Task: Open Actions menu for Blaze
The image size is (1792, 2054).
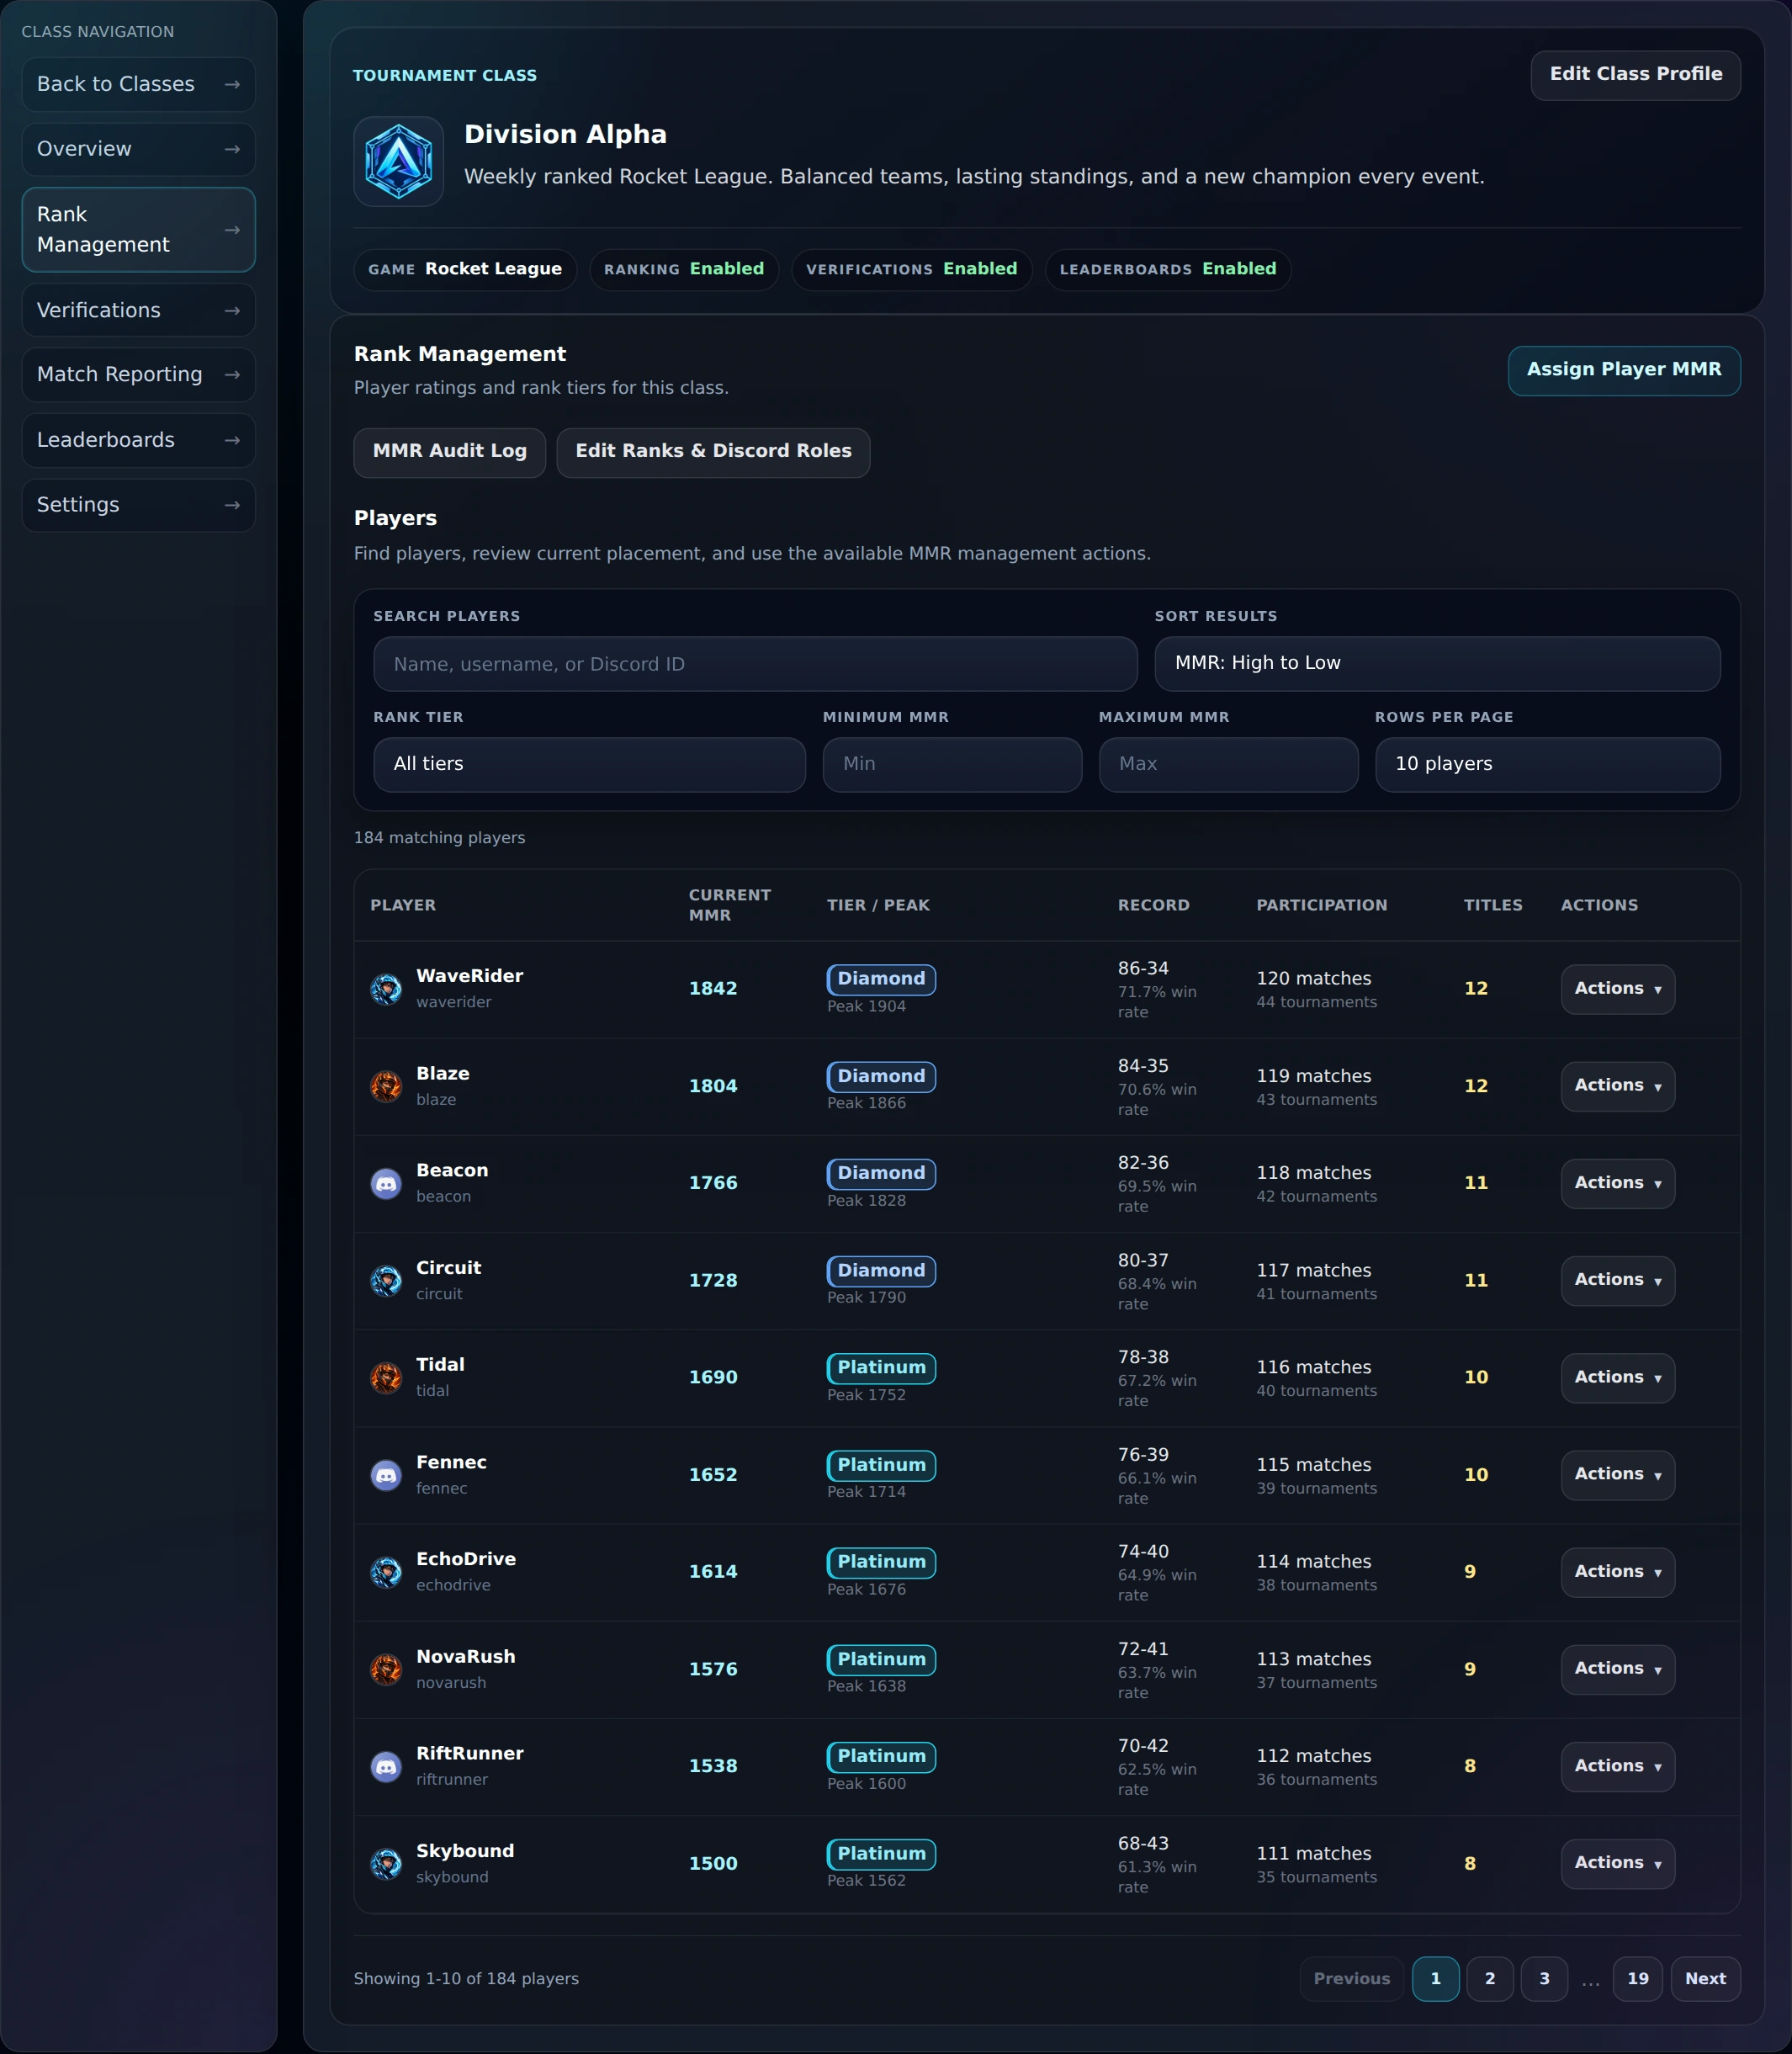Action: pos(1617,1086)
